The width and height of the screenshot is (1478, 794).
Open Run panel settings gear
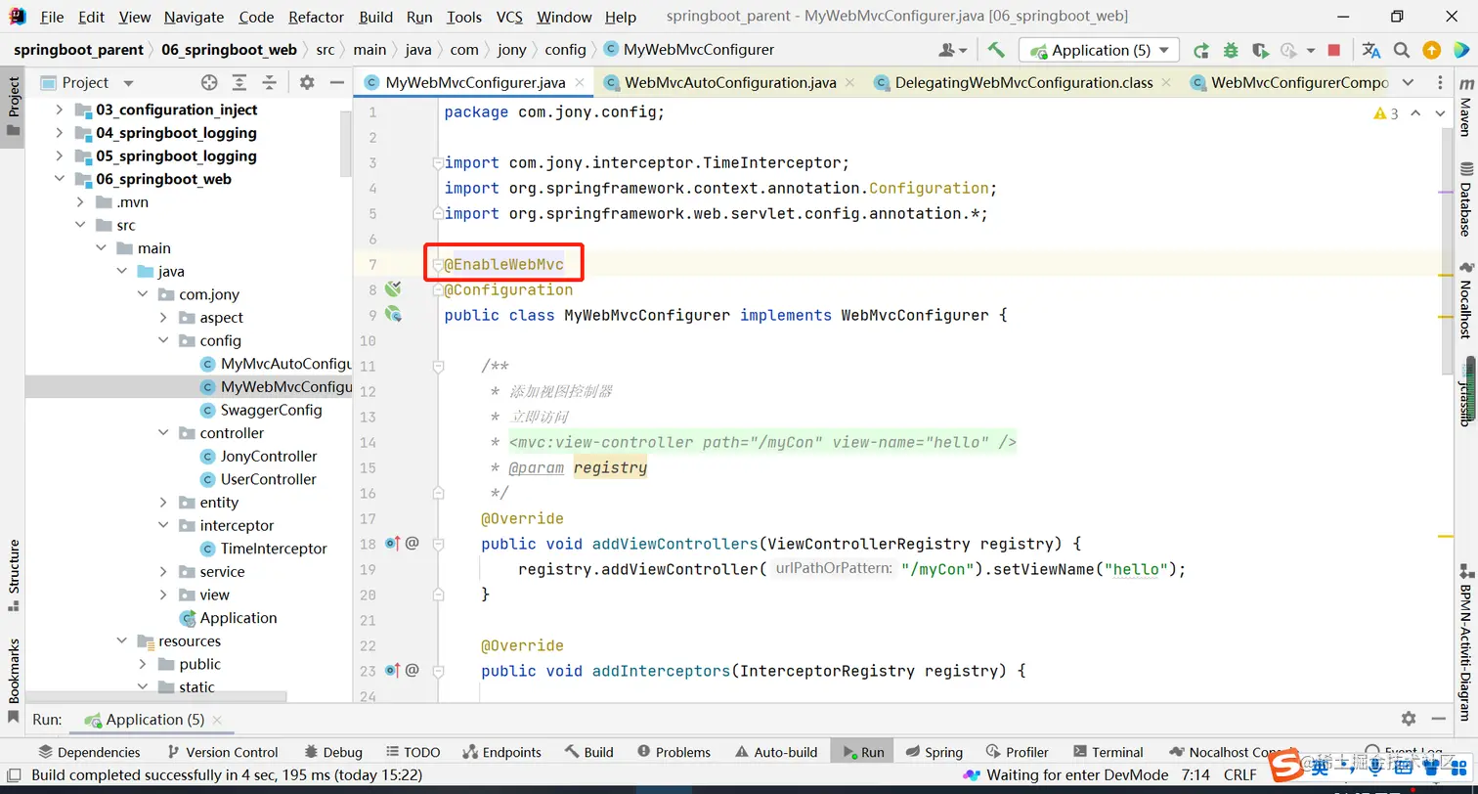(1409, 719)
